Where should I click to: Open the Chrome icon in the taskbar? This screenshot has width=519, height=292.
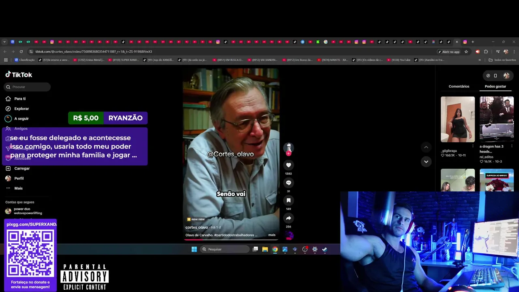275,249
